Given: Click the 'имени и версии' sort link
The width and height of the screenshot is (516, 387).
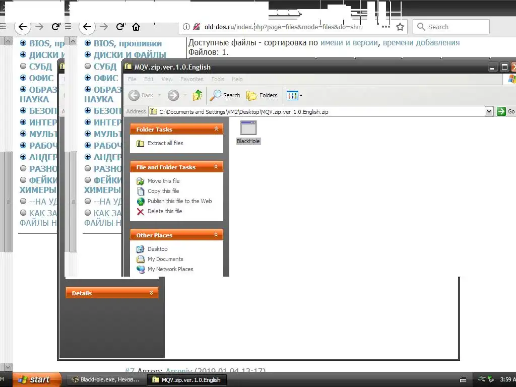Looking at the screenshot, I should click(349, 42).
